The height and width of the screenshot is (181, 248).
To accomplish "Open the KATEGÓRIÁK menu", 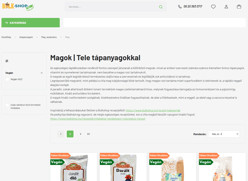I will (30, 23).
